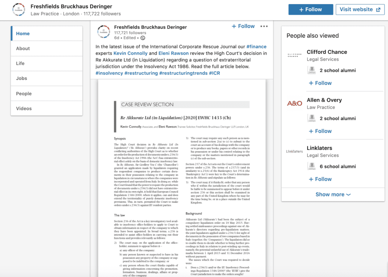This screenshot has width=388, height=277.
Task: Click "2 school alumni" under Allen & Overy
Action: tap(338, 118)
